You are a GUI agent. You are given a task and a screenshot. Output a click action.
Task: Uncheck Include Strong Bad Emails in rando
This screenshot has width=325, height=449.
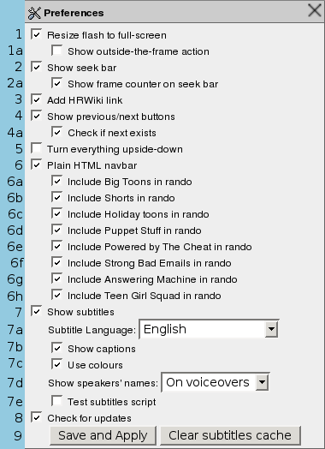click(57, 262)
